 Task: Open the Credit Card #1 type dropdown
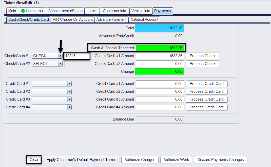click(69, 84)
